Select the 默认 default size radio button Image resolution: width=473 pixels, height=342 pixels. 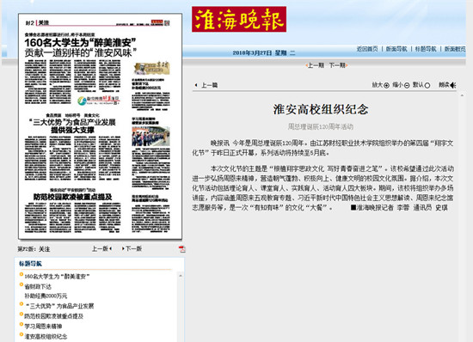tap(427, 86)
